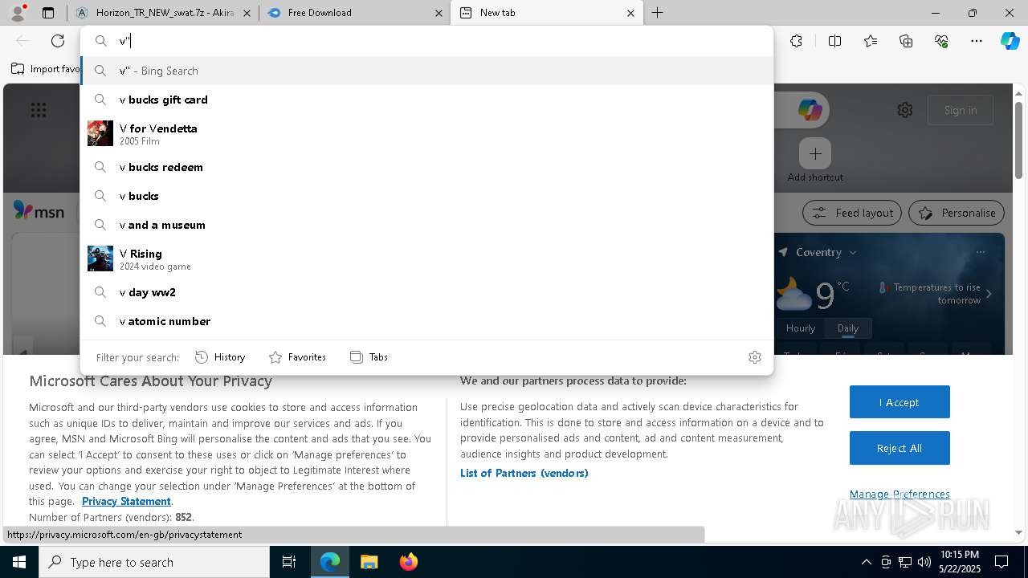Open the Copilot icon on new tab page
1028x578 pixels.
coord(810,110)
